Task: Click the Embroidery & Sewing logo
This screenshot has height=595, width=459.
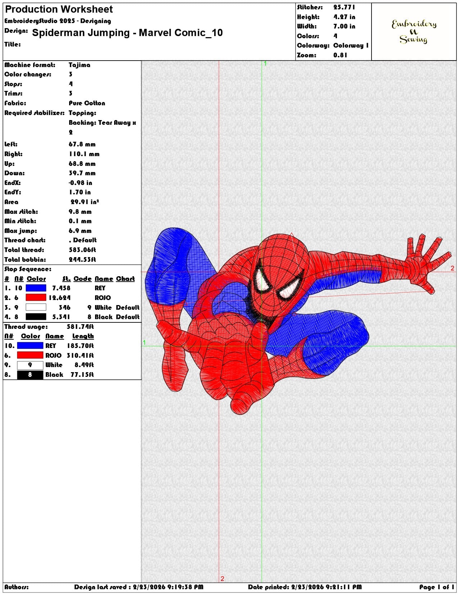Action: tap(414, 32)
